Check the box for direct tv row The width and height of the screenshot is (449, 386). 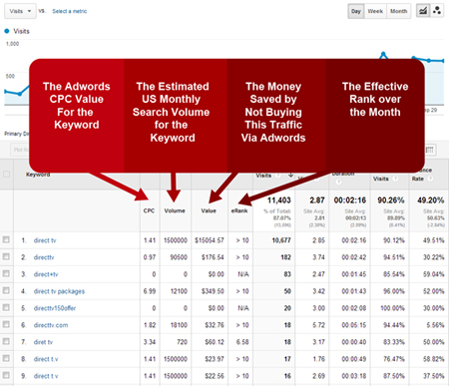[x=6, y=239]
